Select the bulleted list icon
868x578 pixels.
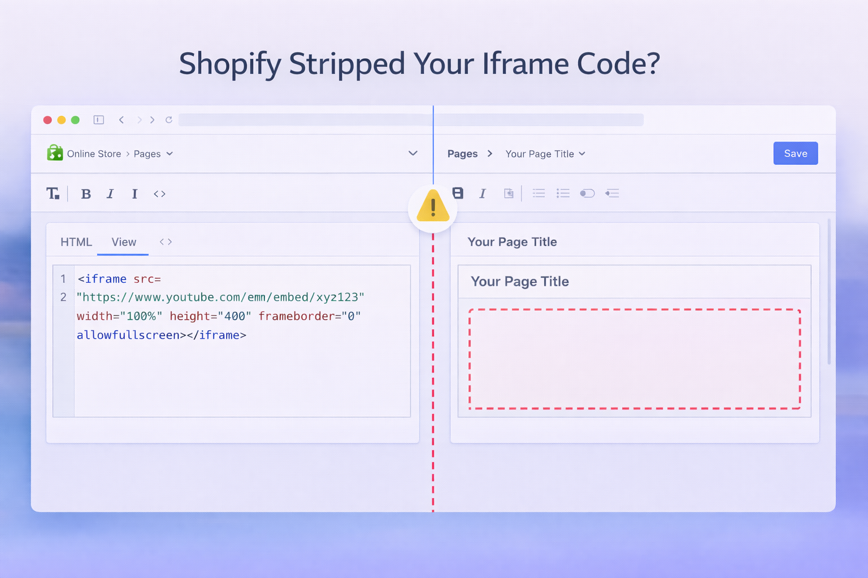pos(538,193)
